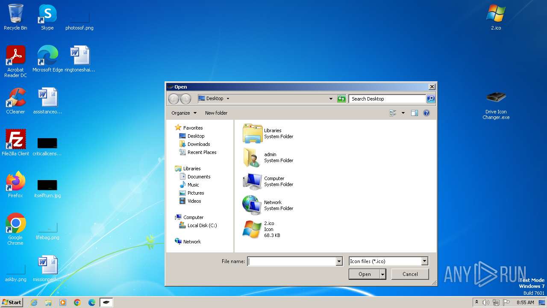The height and width of the screenshot is (308, 547).
Task: Open the Desktop breadcrumb arrow
Action: 228,99
